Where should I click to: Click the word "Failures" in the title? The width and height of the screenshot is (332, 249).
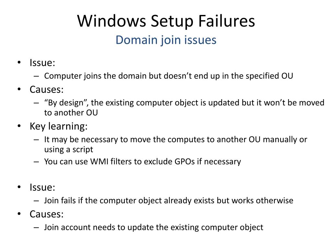click(227, 21)
